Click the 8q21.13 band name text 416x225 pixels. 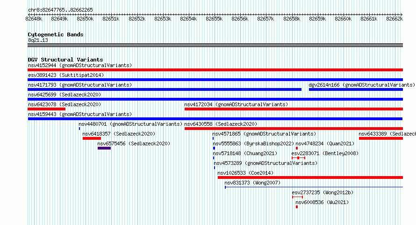pyautogui.click(x=38, y=40)
